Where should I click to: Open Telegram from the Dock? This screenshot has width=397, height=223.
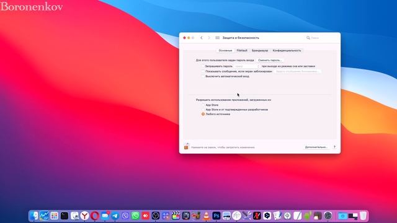pos(115,216)
